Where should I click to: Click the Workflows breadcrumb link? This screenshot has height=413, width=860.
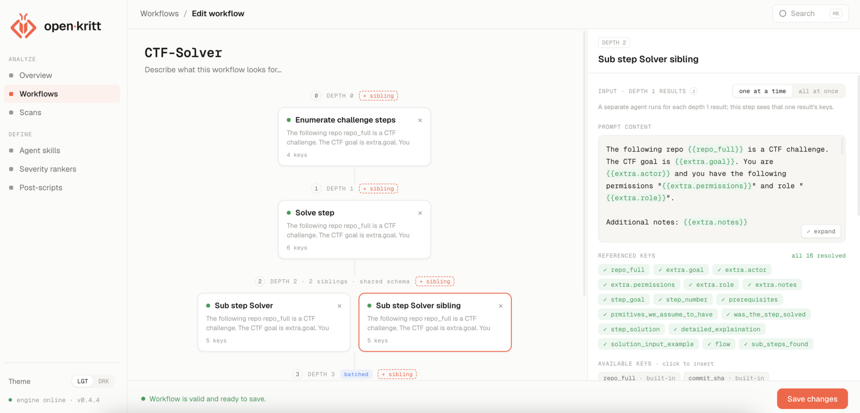pos(160,13)
